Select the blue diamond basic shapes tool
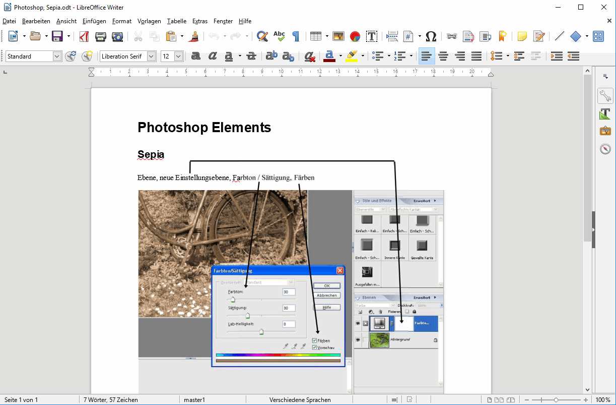 (x=576, y=36)
